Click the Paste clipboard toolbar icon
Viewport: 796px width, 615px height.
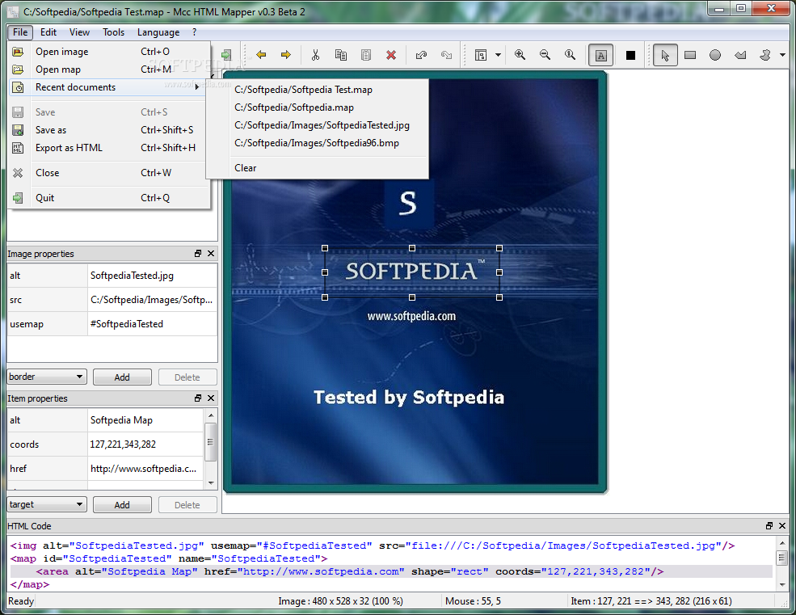(366, 55)
